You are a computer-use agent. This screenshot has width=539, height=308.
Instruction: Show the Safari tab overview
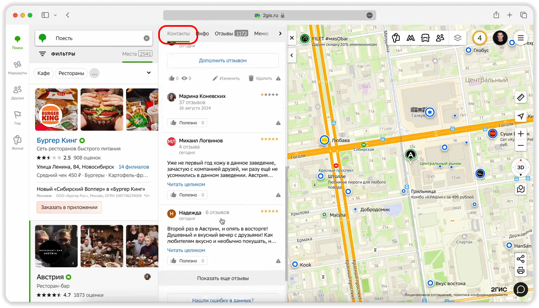[524, 15]
